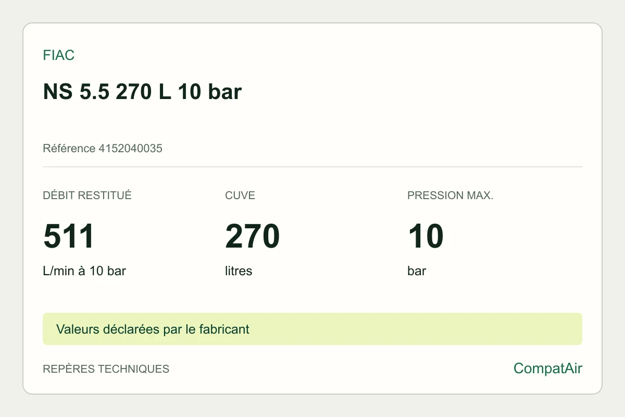Image resolution: width=625 pixels, height=417 pixels.
Task: Click the bar unit under pressure
Action: pyautogui.click(x=417, y=271)
